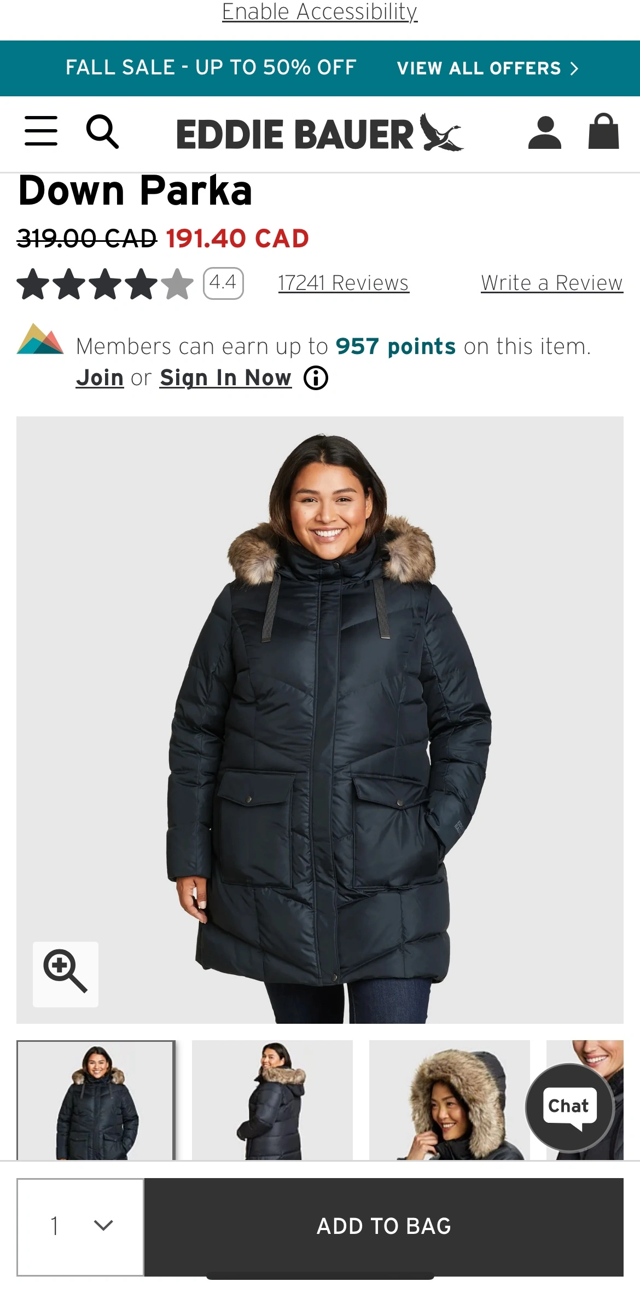Click the star rating display

[x=105, y=284]
